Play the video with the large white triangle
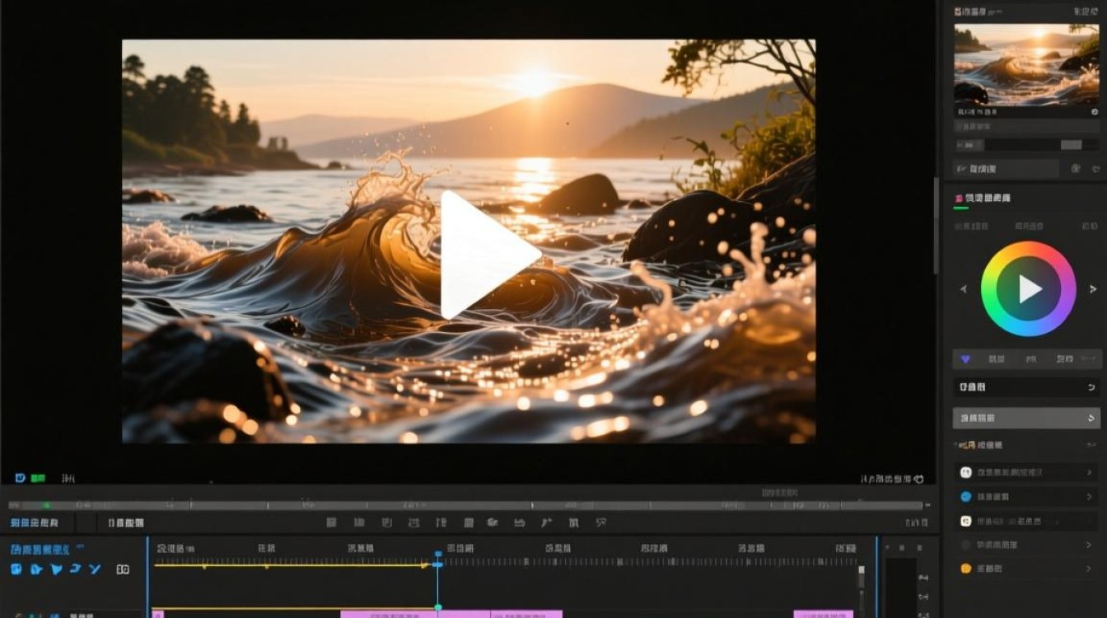The width and height of the screenshot is (1107, 618). [x=486, y=255]
